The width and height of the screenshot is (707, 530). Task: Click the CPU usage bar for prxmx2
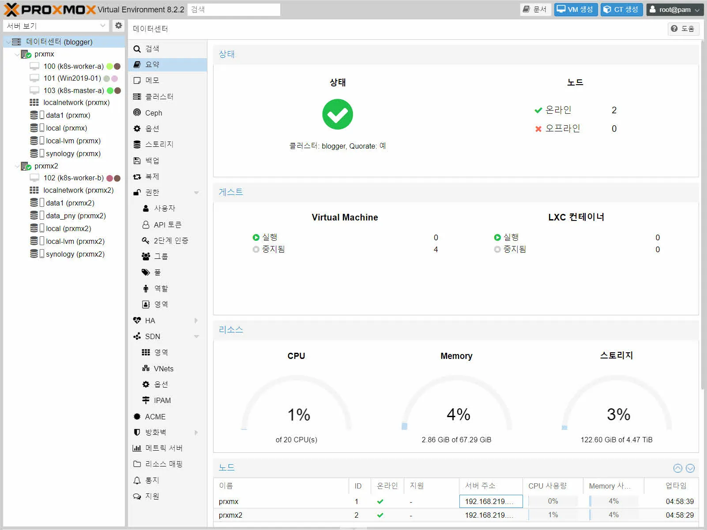click(553, 515)
